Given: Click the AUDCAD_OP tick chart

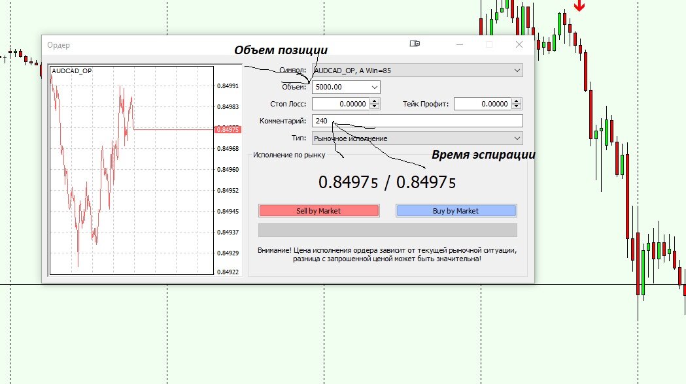Looking at the screenshot, I should pos(131,170).
